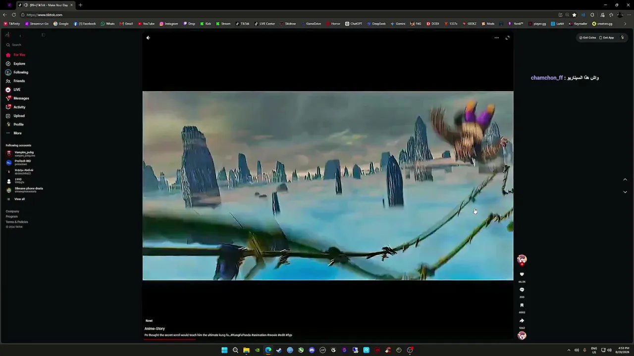
Task: Reload the TikTok page
Action: pos(14,15)
